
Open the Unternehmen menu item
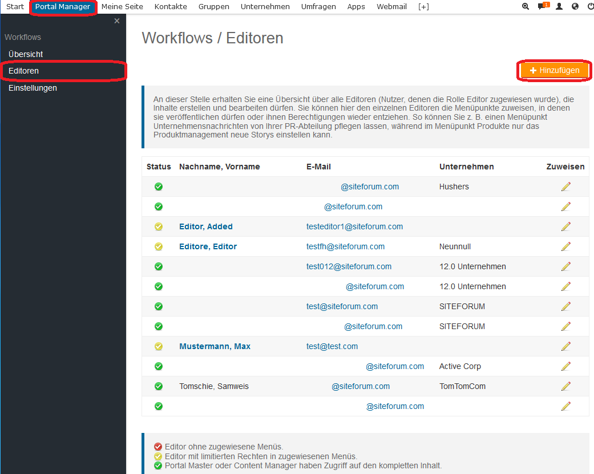(x=265, y=6)
